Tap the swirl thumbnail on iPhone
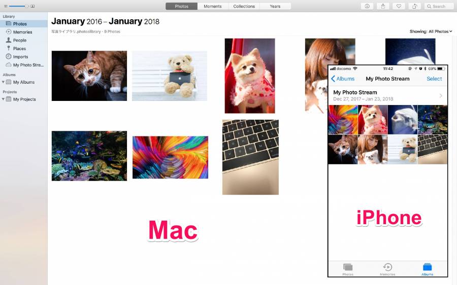 tap(343, 120)
